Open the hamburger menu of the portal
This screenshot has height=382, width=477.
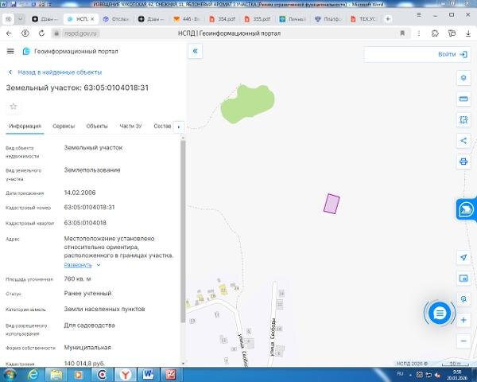tap(10, 51)
